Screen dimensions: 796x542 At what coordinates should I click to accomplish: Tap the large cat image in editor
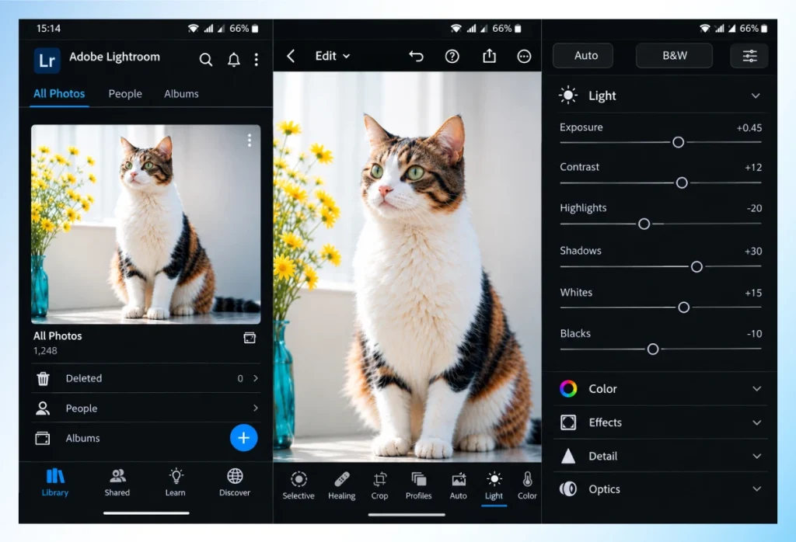coord(407,266)
